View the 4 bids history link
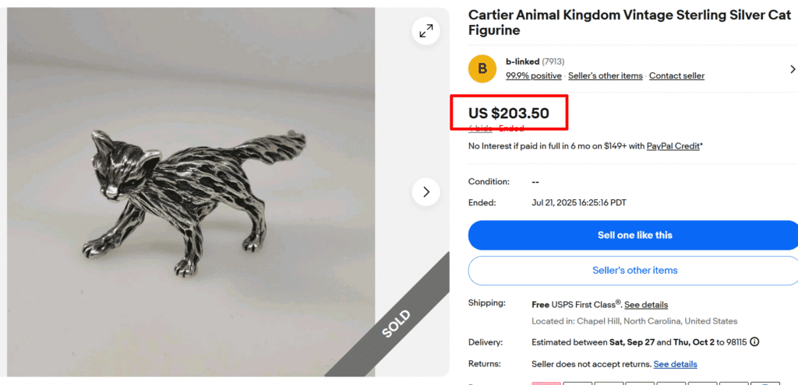 point(479,128)
